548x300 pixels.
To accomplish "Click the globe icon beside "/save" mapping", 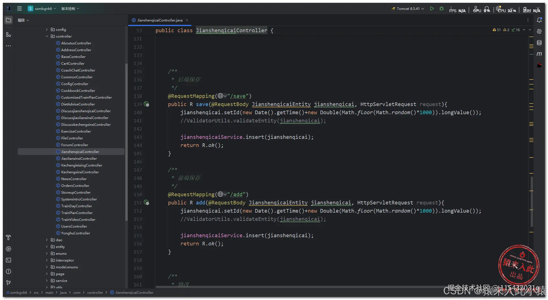I will [x=222, y=96].
